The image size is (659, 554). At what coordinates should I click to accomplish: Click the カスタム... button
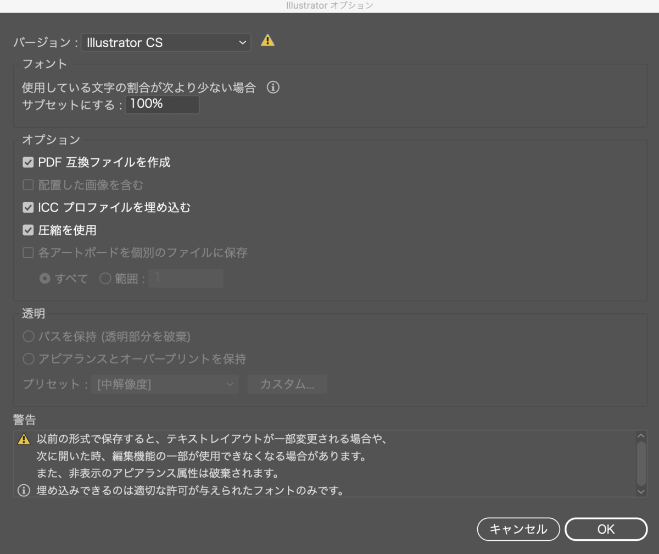[x=287, y=384]
